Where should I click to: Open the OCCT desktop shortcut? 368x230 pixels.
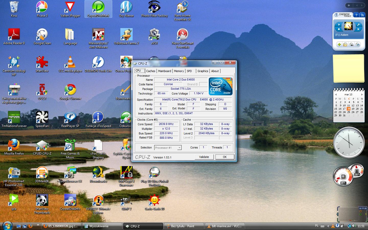click(x=42, y=92)
